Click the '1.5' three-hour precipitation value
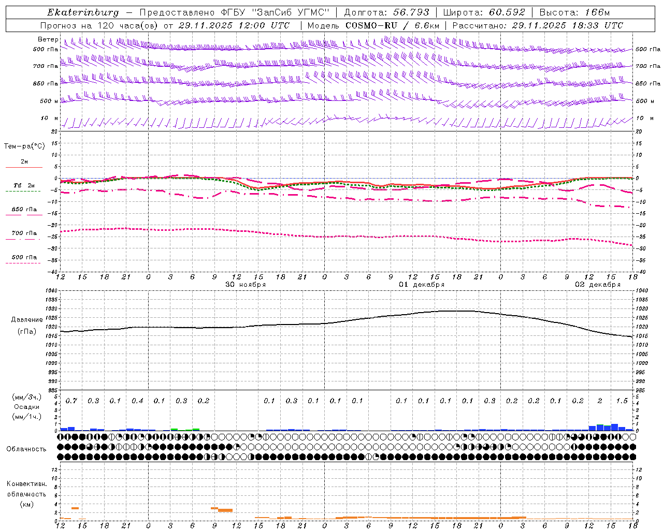The image size is (663, 530). tap(622, 401)
